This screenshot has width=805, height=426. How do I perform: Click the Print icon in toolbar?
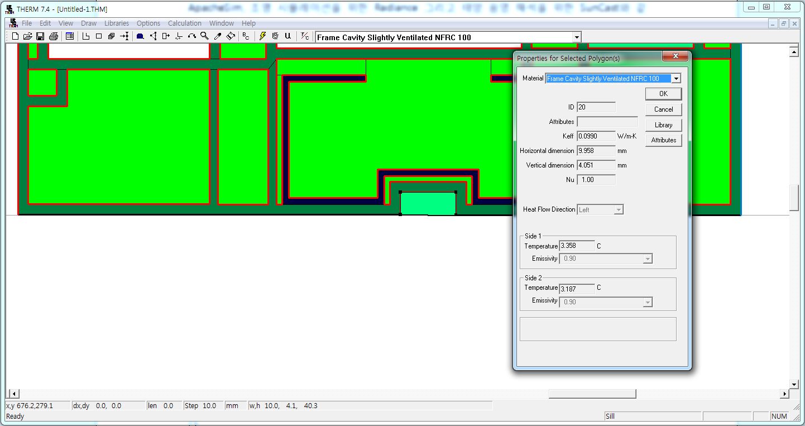54,36
